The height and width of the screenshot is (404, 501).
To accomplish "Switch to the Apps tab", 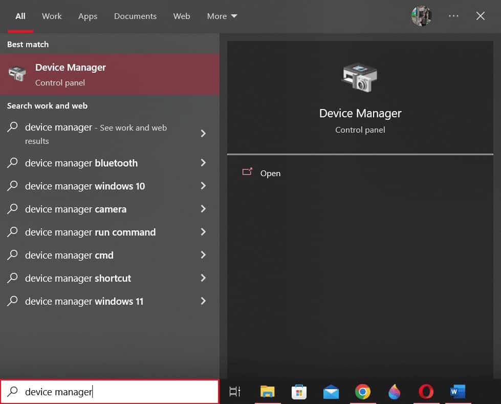I will (x=88, y=16).
